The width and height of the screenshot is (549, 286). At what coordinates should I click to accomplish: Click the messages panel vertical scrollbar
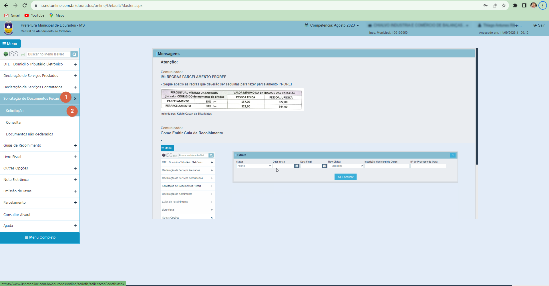[x=477, y=106]
